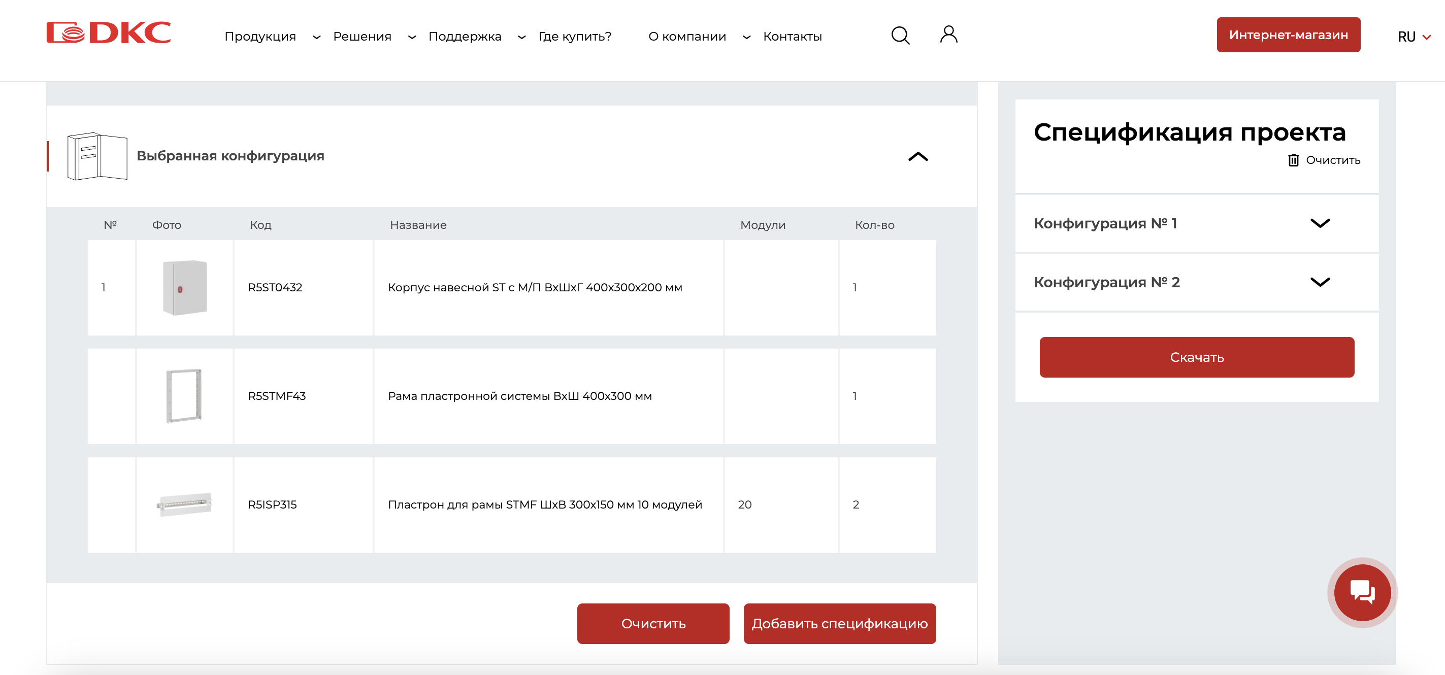Click the cabinet icon beside Выбранная конфигурация
The height and width of the screenshot is (675, 1445).
pos(97,156)
